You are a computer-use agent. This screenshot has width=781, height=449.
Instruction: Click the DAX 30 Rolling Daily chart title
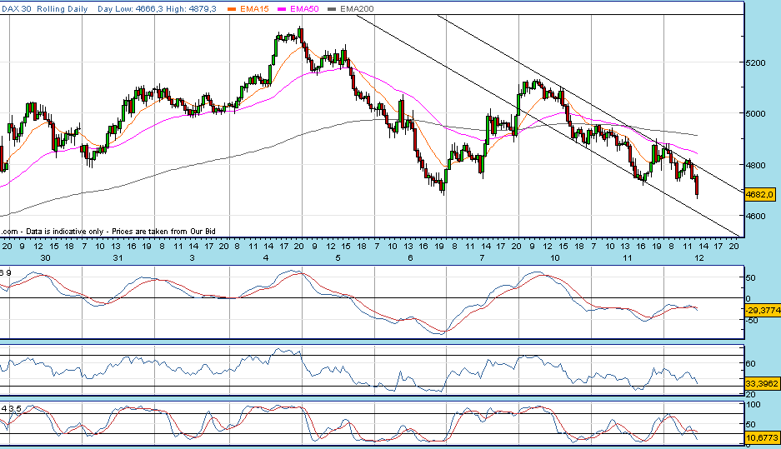tap(44, 9)
